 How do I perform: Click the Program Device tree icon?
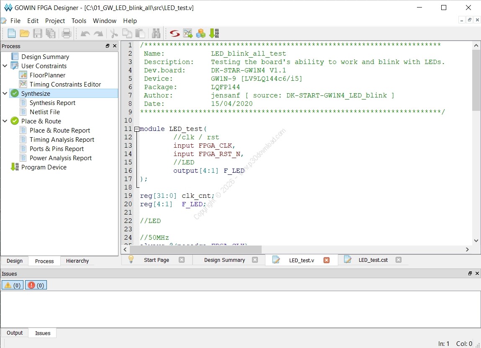(15, 167)
